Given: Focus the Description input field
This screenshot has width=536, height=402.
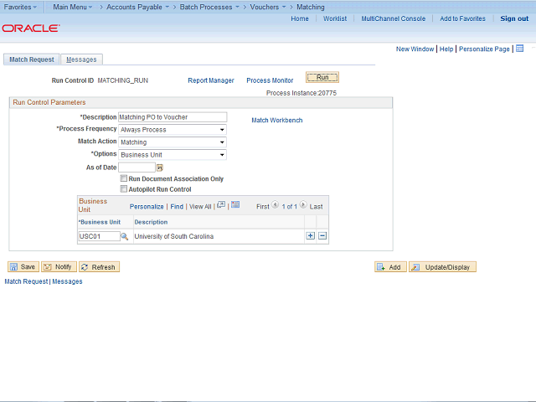Looking at the screenshot, I should coord(173,117).
